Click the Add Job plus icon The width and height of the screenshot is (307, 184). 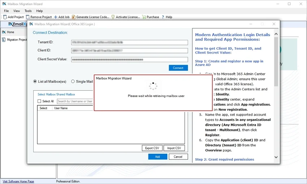[56, 17]
